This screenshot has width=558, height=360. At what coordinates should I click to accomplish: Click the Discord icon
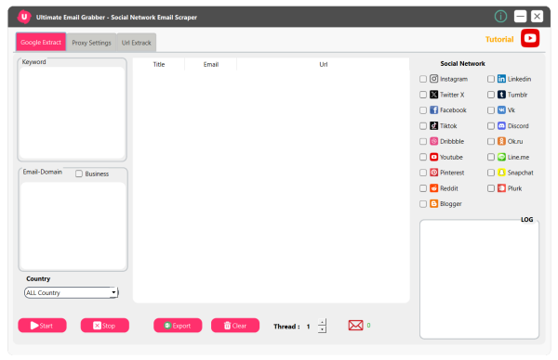click(x=501, y=125)
